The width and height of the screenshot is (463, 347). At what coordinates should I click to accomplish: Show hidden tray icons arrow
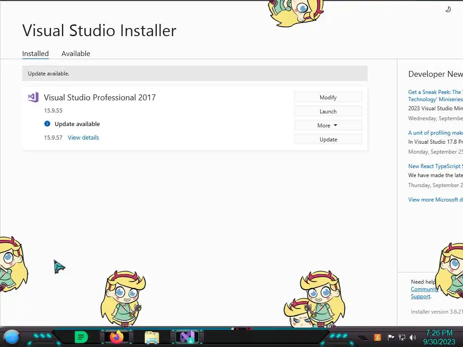tap(363, 338)
